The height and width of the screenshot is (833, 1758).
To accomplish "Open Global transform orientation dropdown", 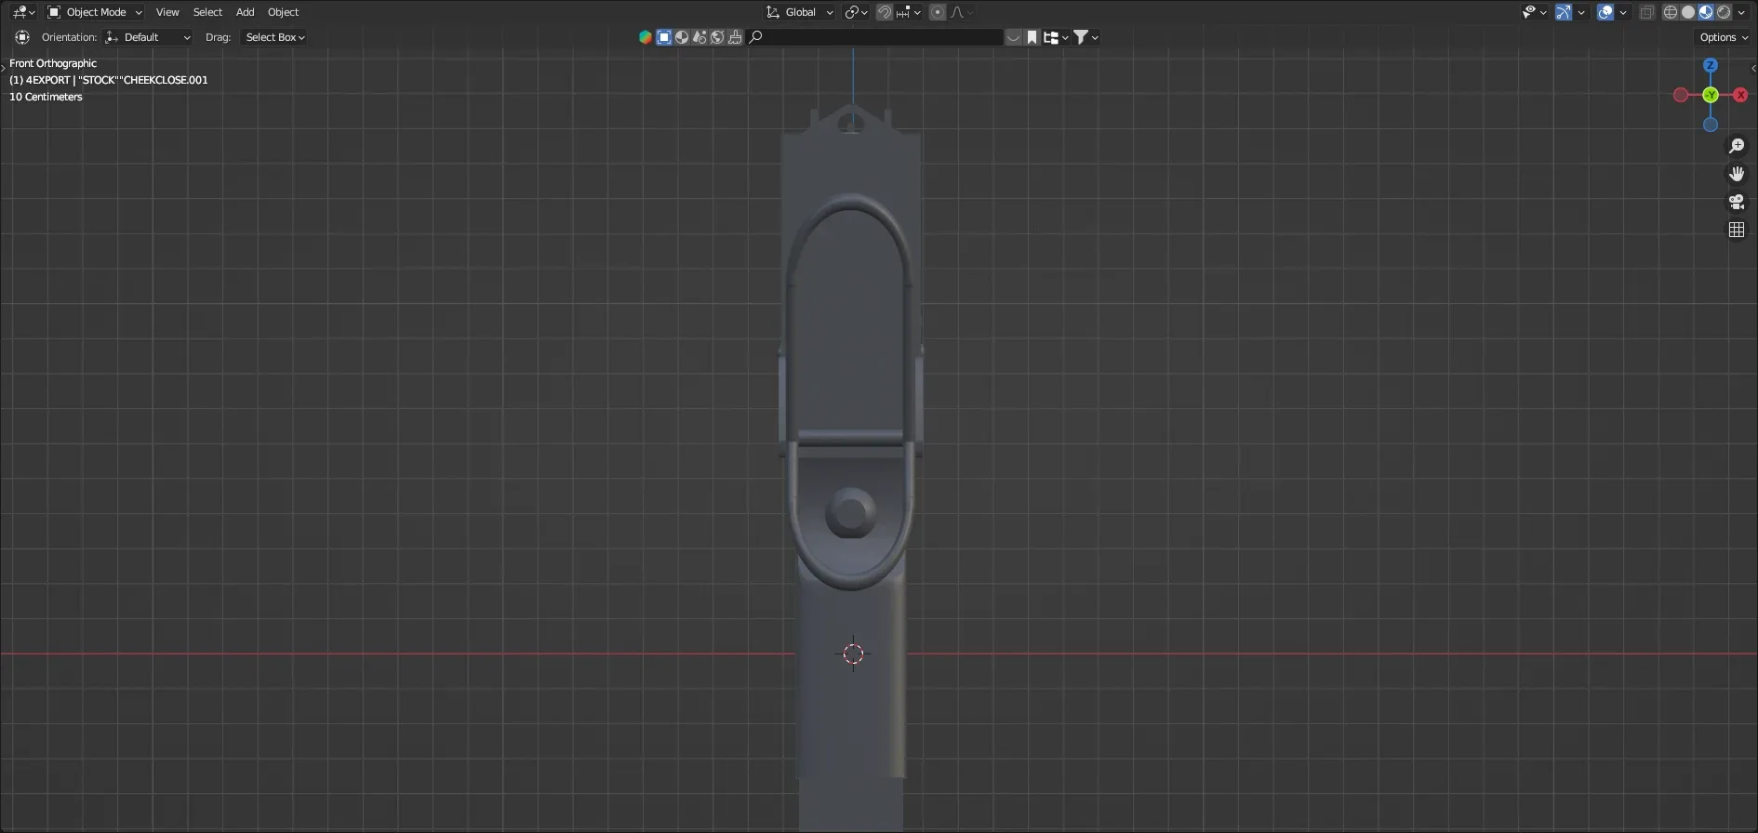I will coord(800,12).
